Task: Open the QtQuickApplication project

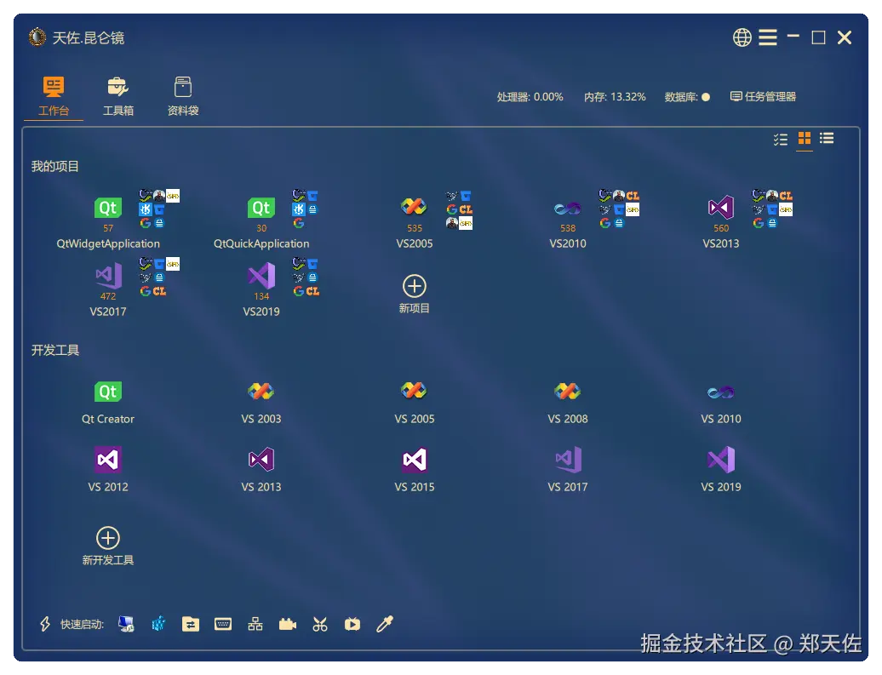Action: coord(261,222)
